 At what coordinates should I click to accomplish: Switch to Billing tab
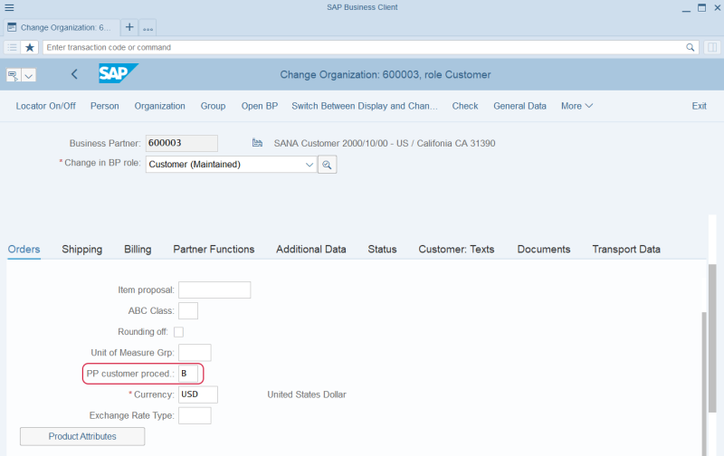tap(138, 249)
